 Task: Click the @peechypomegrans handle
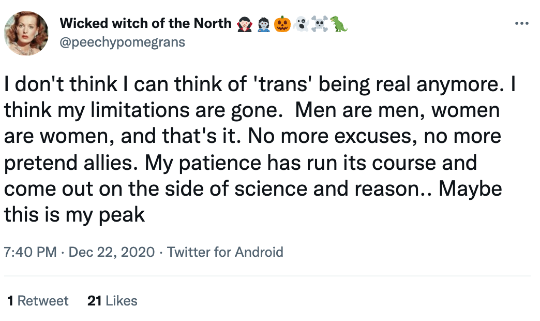click(x=123, y=42)
